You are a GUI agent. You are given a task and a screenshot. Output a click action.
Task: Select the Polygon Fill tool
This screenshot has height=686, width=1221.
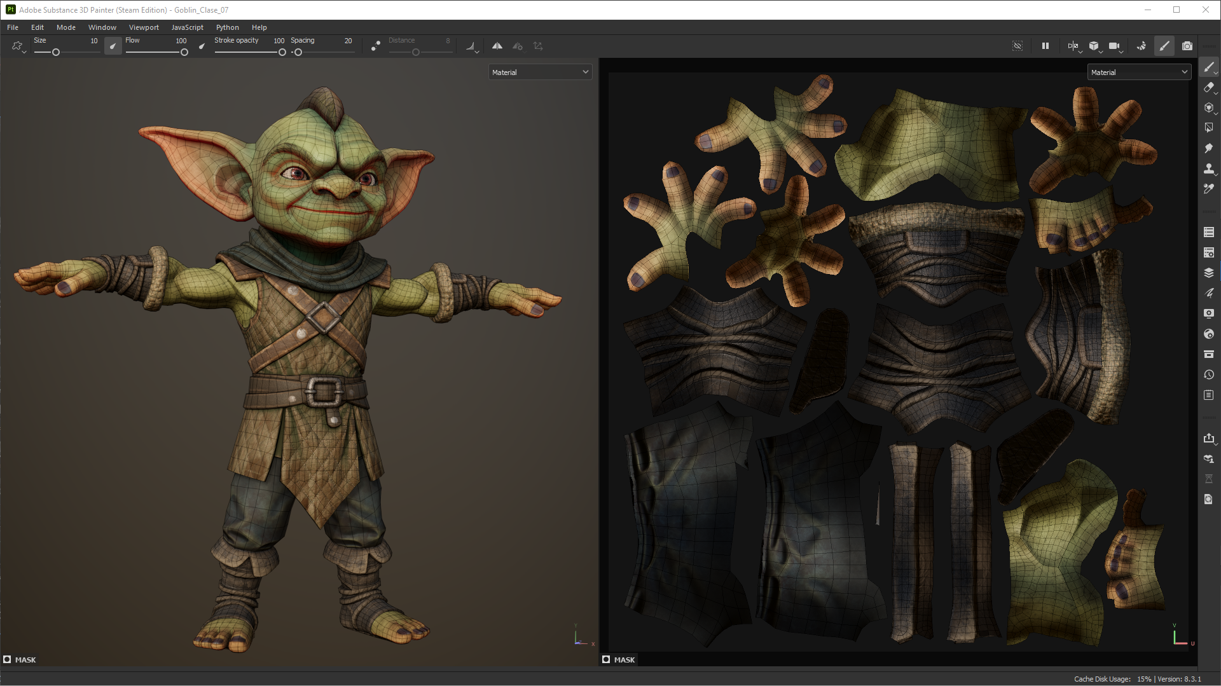pos(1209,128)
